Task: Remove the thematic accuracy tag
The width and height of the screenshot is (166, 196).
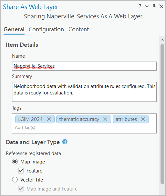Action: pyautogui.click(x=105, y=119)
